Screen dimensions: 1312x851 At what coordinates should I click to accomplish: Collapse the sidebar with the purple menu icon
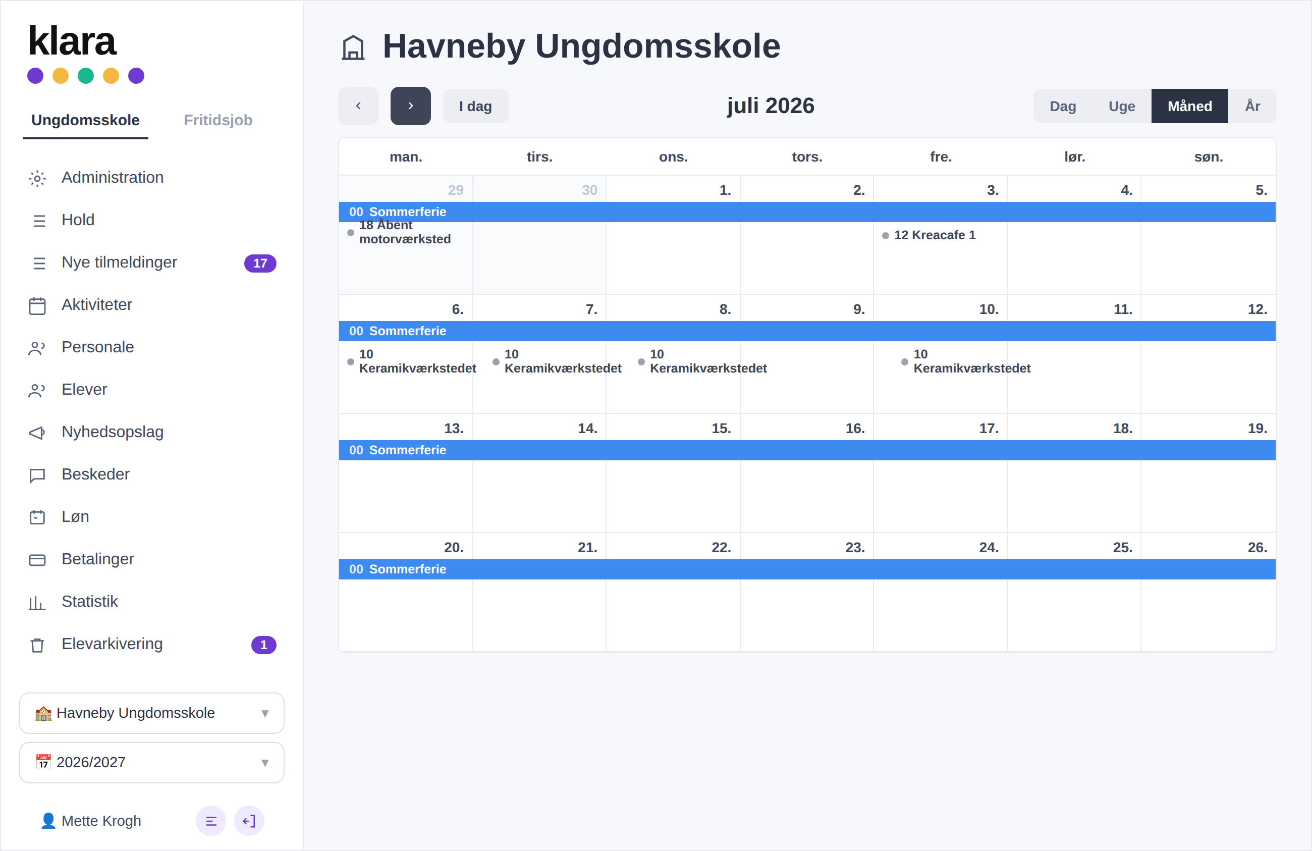point(211,821)
